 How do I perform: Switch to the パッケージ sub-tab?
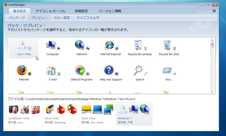tap(17, 18)
